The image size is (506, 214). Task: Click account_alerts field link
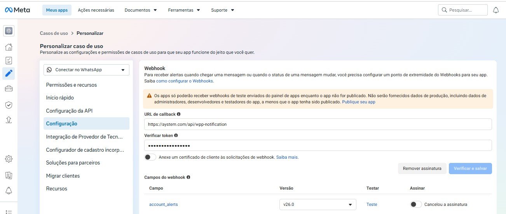163,204
